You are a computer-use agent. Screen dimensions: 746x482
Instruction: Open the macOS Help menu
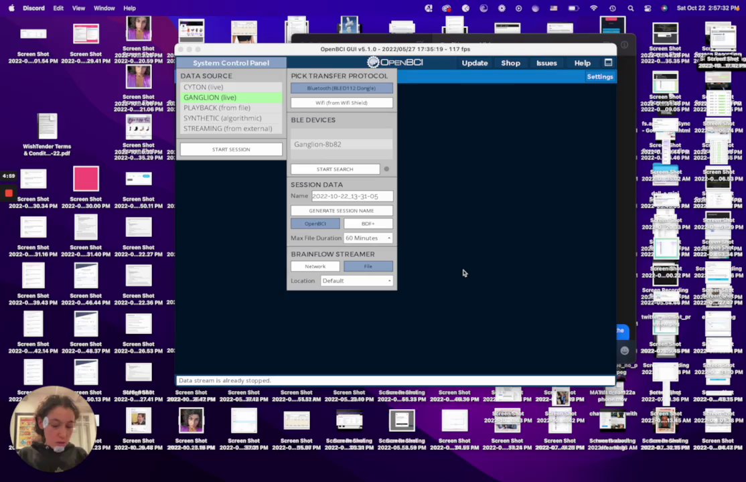click(x=129, y=8)
